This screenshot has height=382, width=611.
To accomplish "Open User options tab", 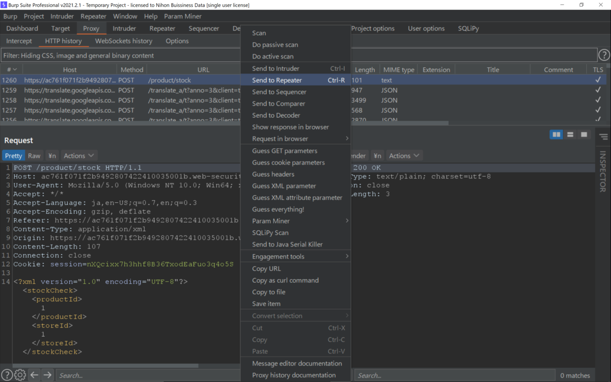I will (426, 29).
